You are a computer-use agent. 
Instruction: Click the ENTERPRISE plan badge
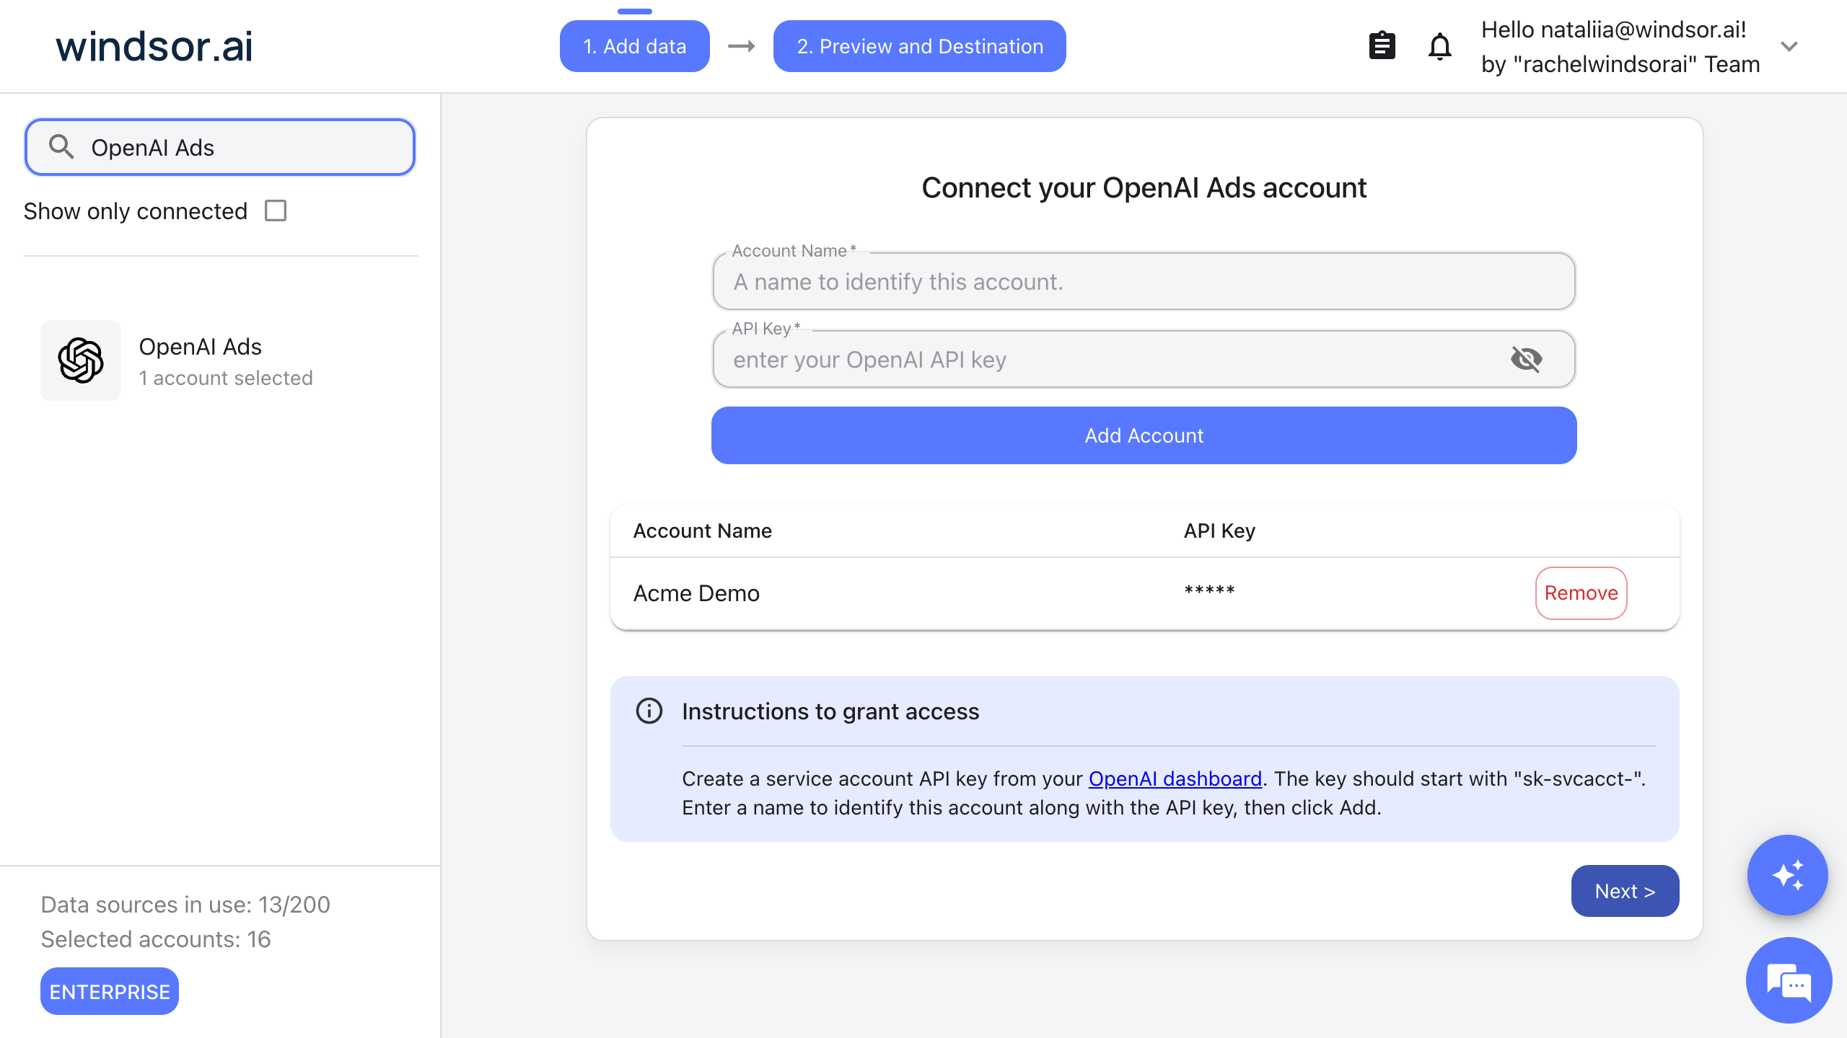coord(110,992)
